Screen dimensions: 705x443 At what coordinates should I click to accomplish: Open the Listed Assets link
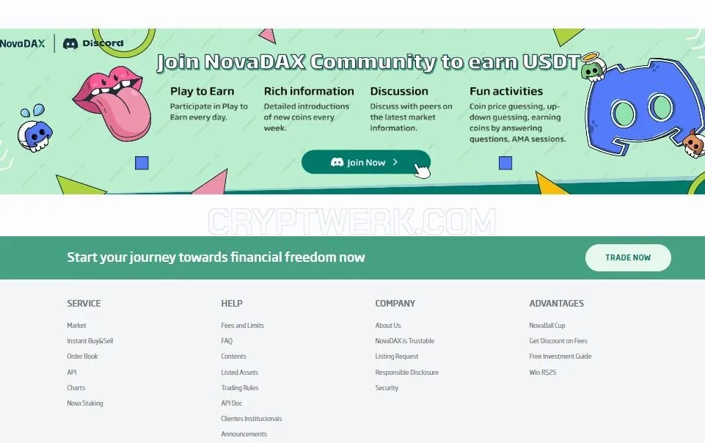point(239,372)
